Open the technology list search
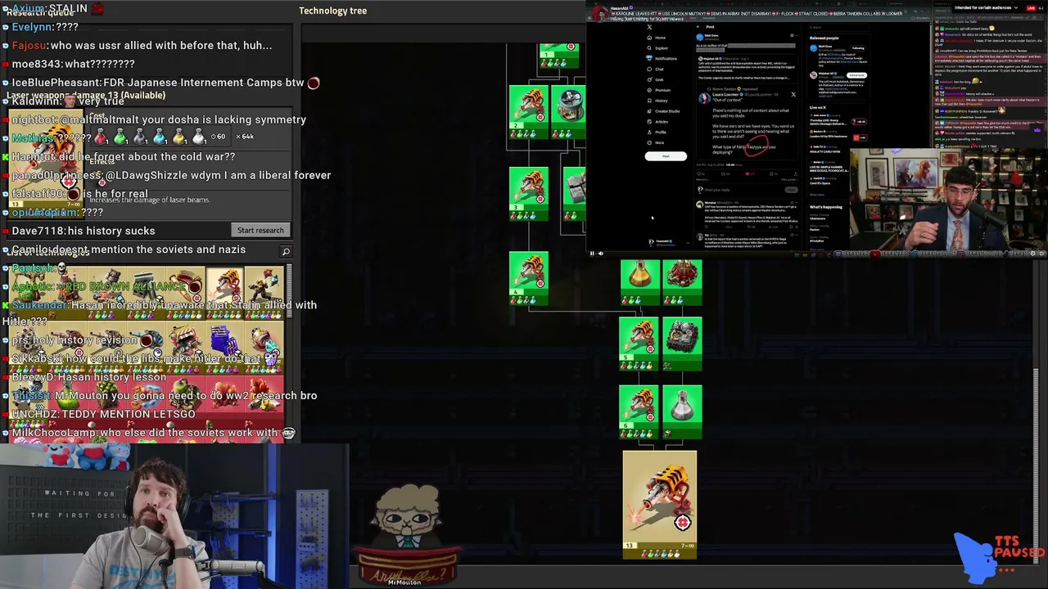The image size is (1048, 589). click(286, 252)
